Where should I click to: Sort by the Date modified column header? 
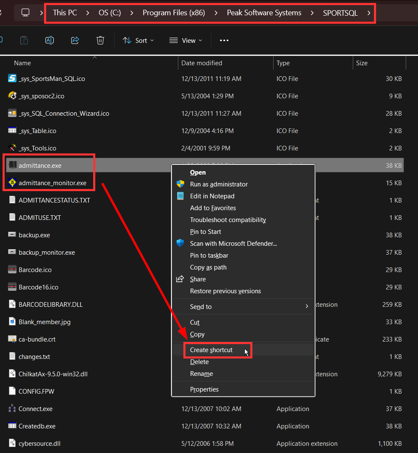202,63
